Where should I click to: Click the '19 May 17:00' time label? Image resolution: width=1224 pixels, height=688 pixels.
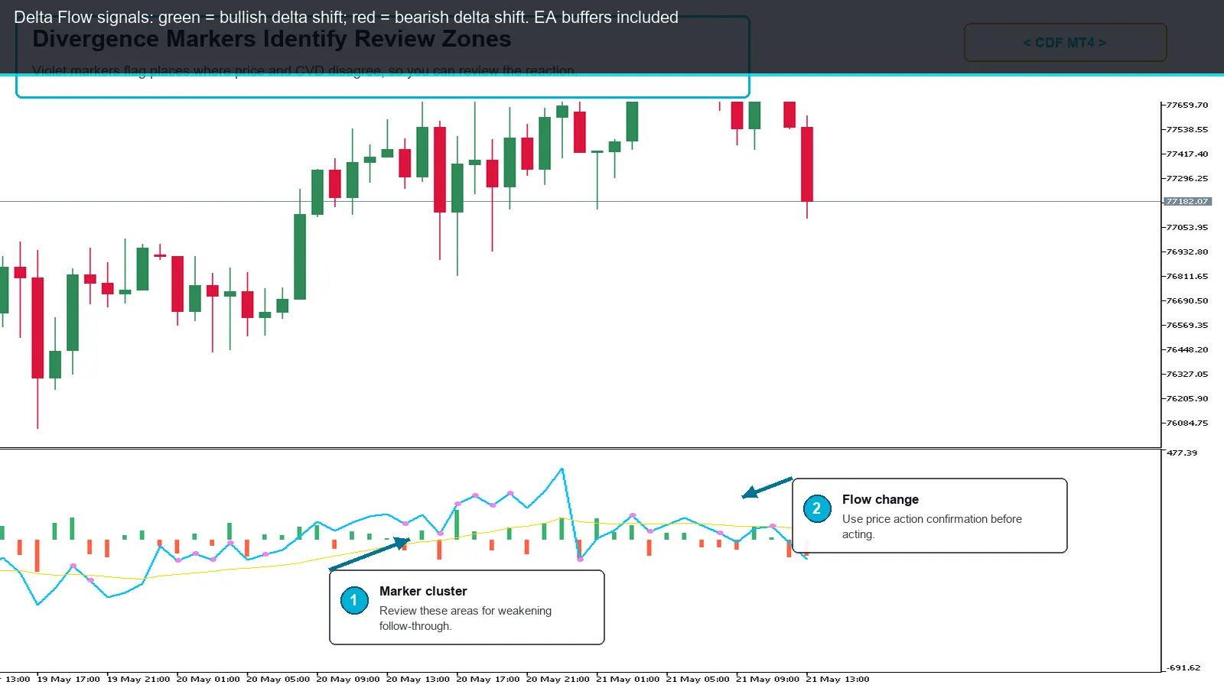tap(69, 679)
